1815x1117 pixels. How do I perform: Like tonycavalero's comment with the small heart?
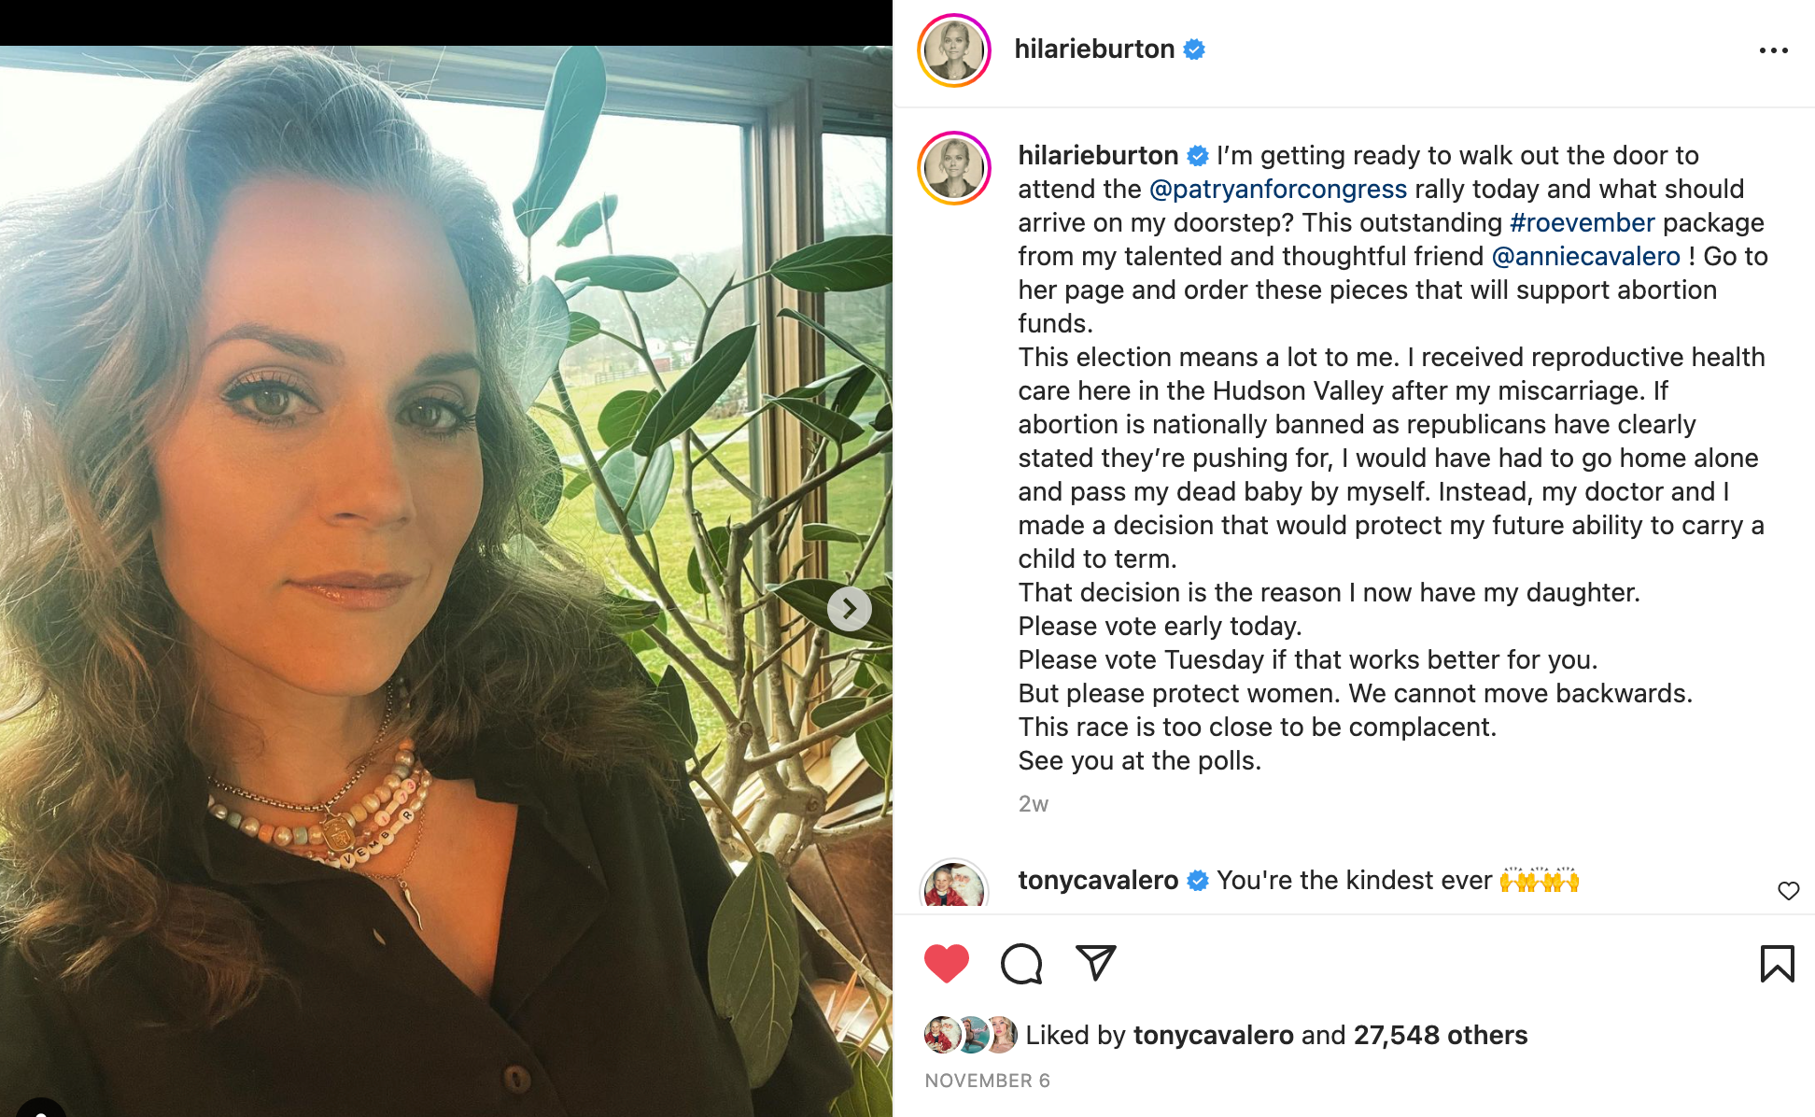1788,891
